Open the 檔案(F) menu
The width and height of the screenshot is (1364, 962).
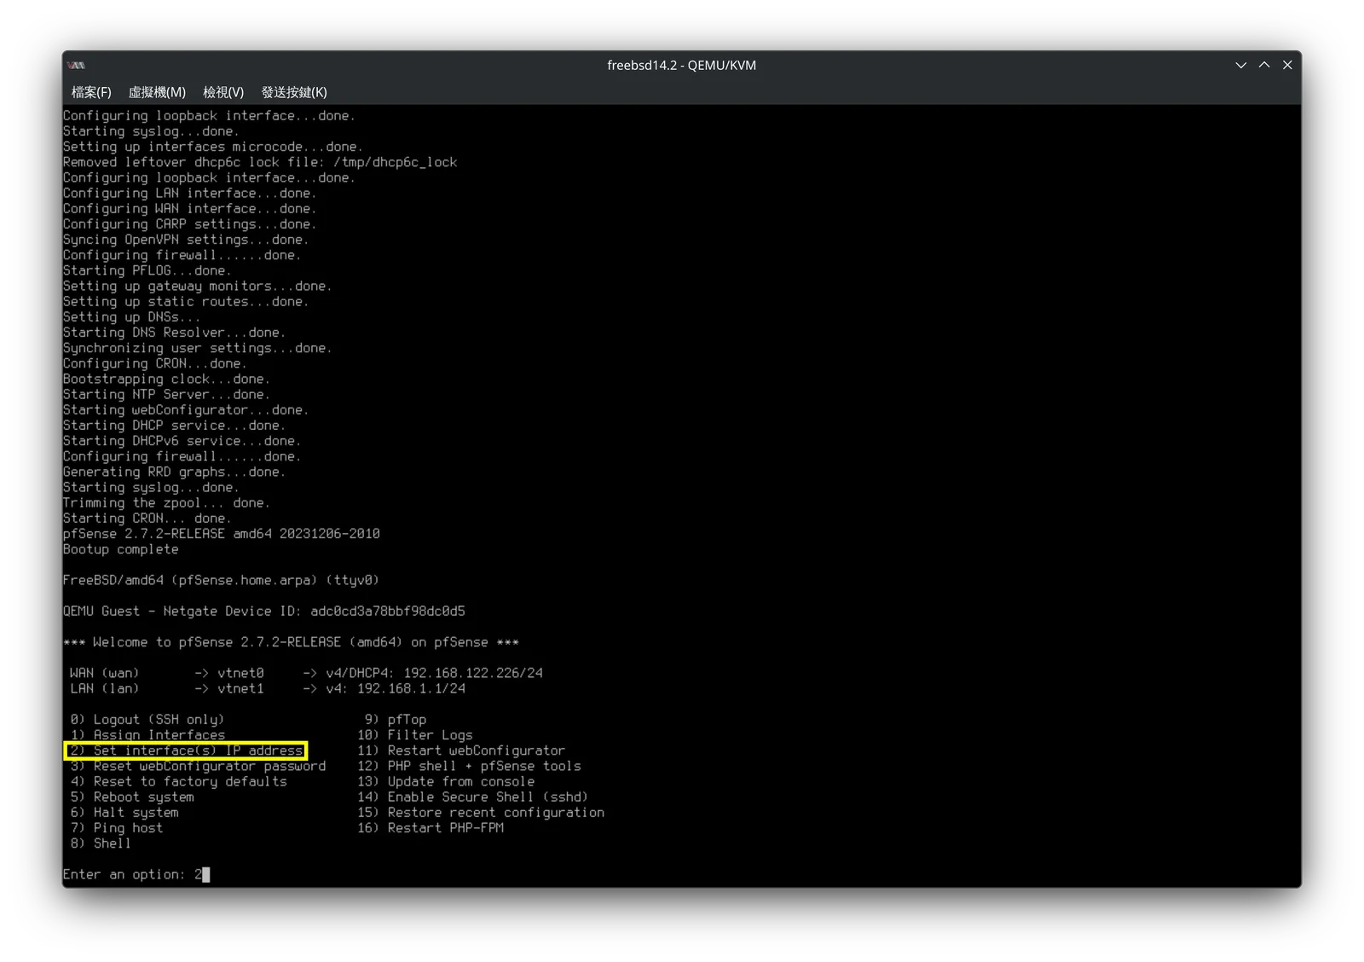click(91, 92)
